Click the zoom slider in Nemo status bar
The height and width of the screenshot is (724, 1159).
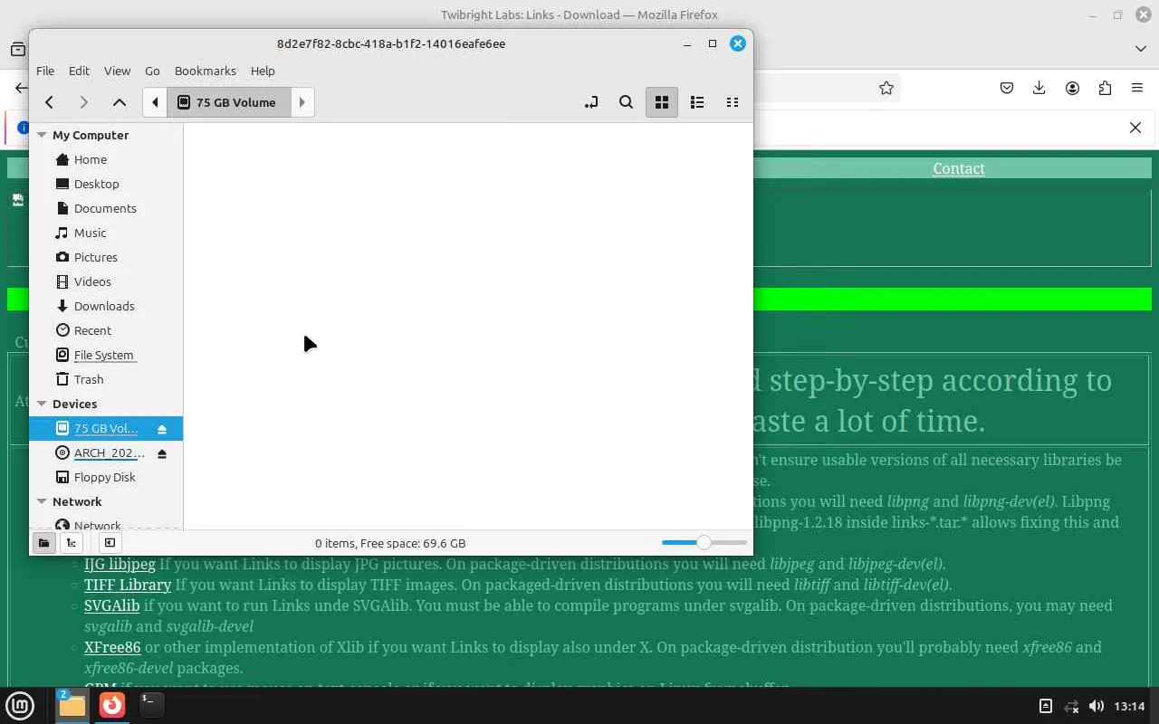(x=704, y=542)
